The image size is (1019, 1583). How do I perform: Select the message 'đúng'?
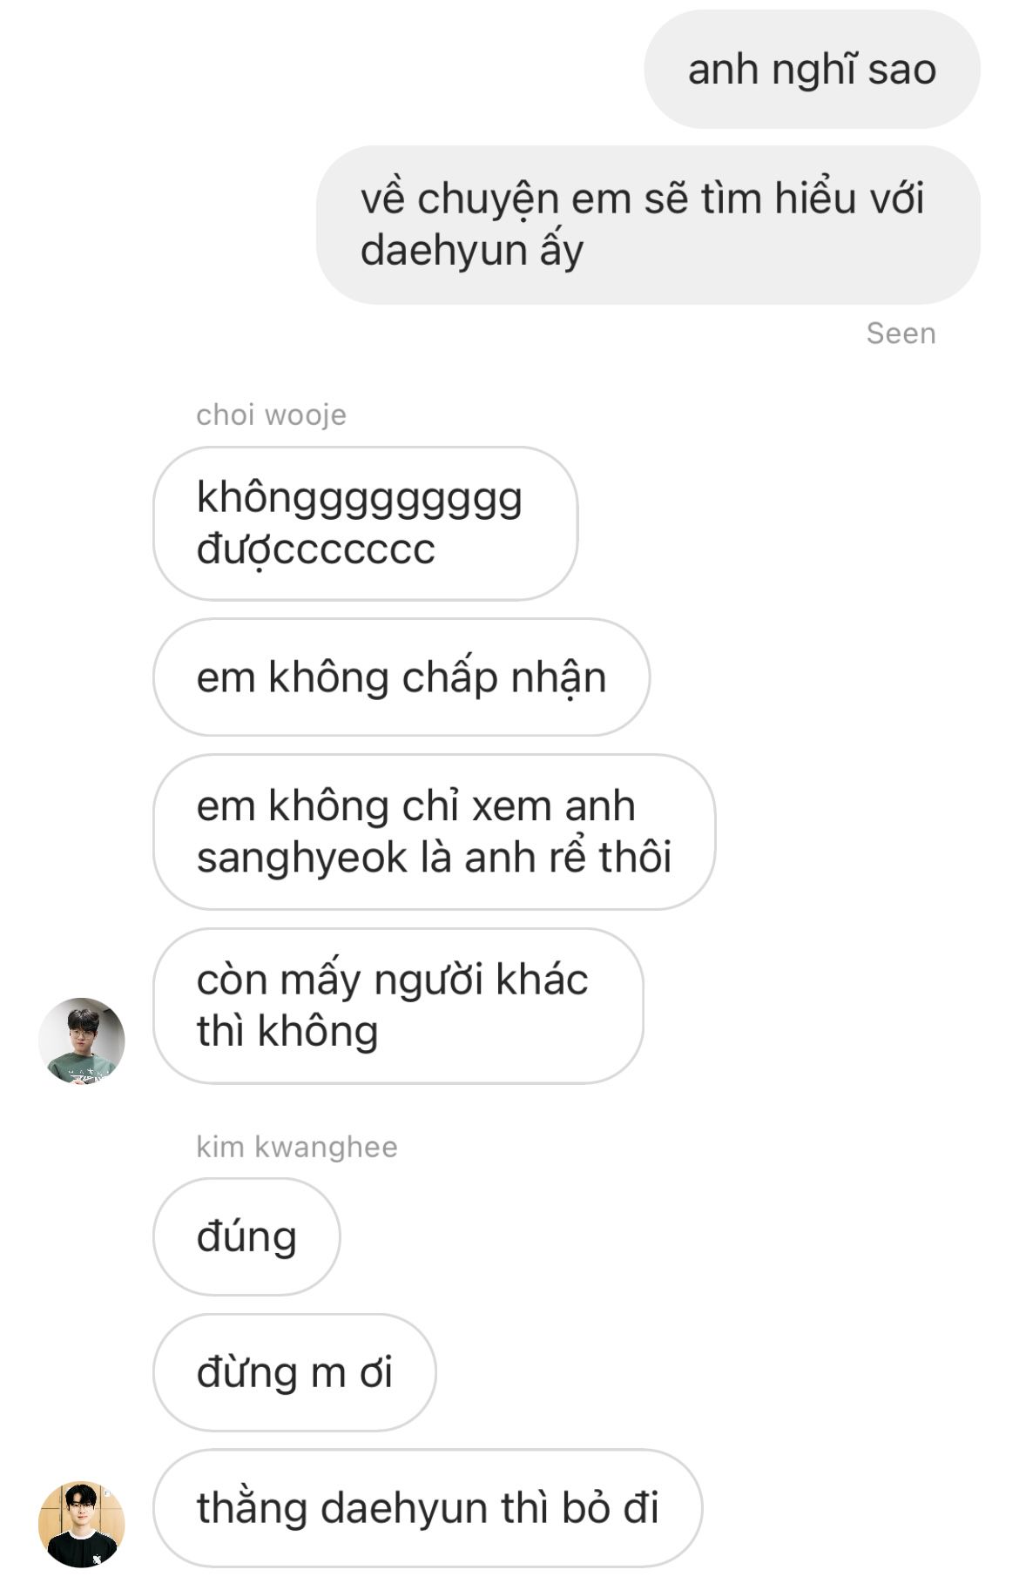(246, 1236)
